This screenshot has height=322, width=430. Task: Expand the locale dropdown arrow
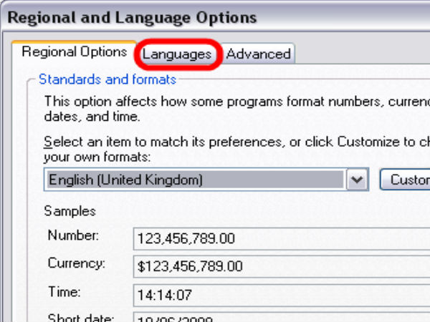(357, 180)
